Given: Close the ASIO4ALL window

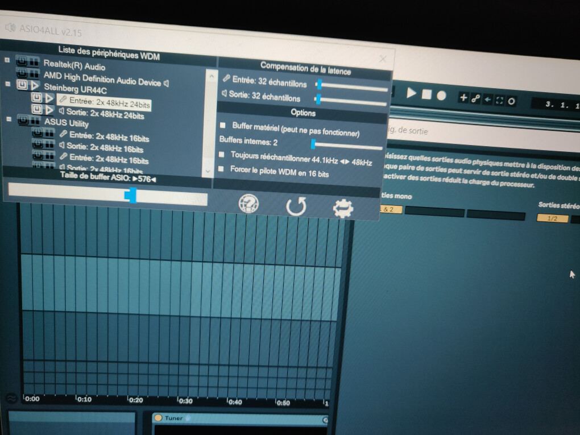Looking at the screenshot, I should pos(383,59).
